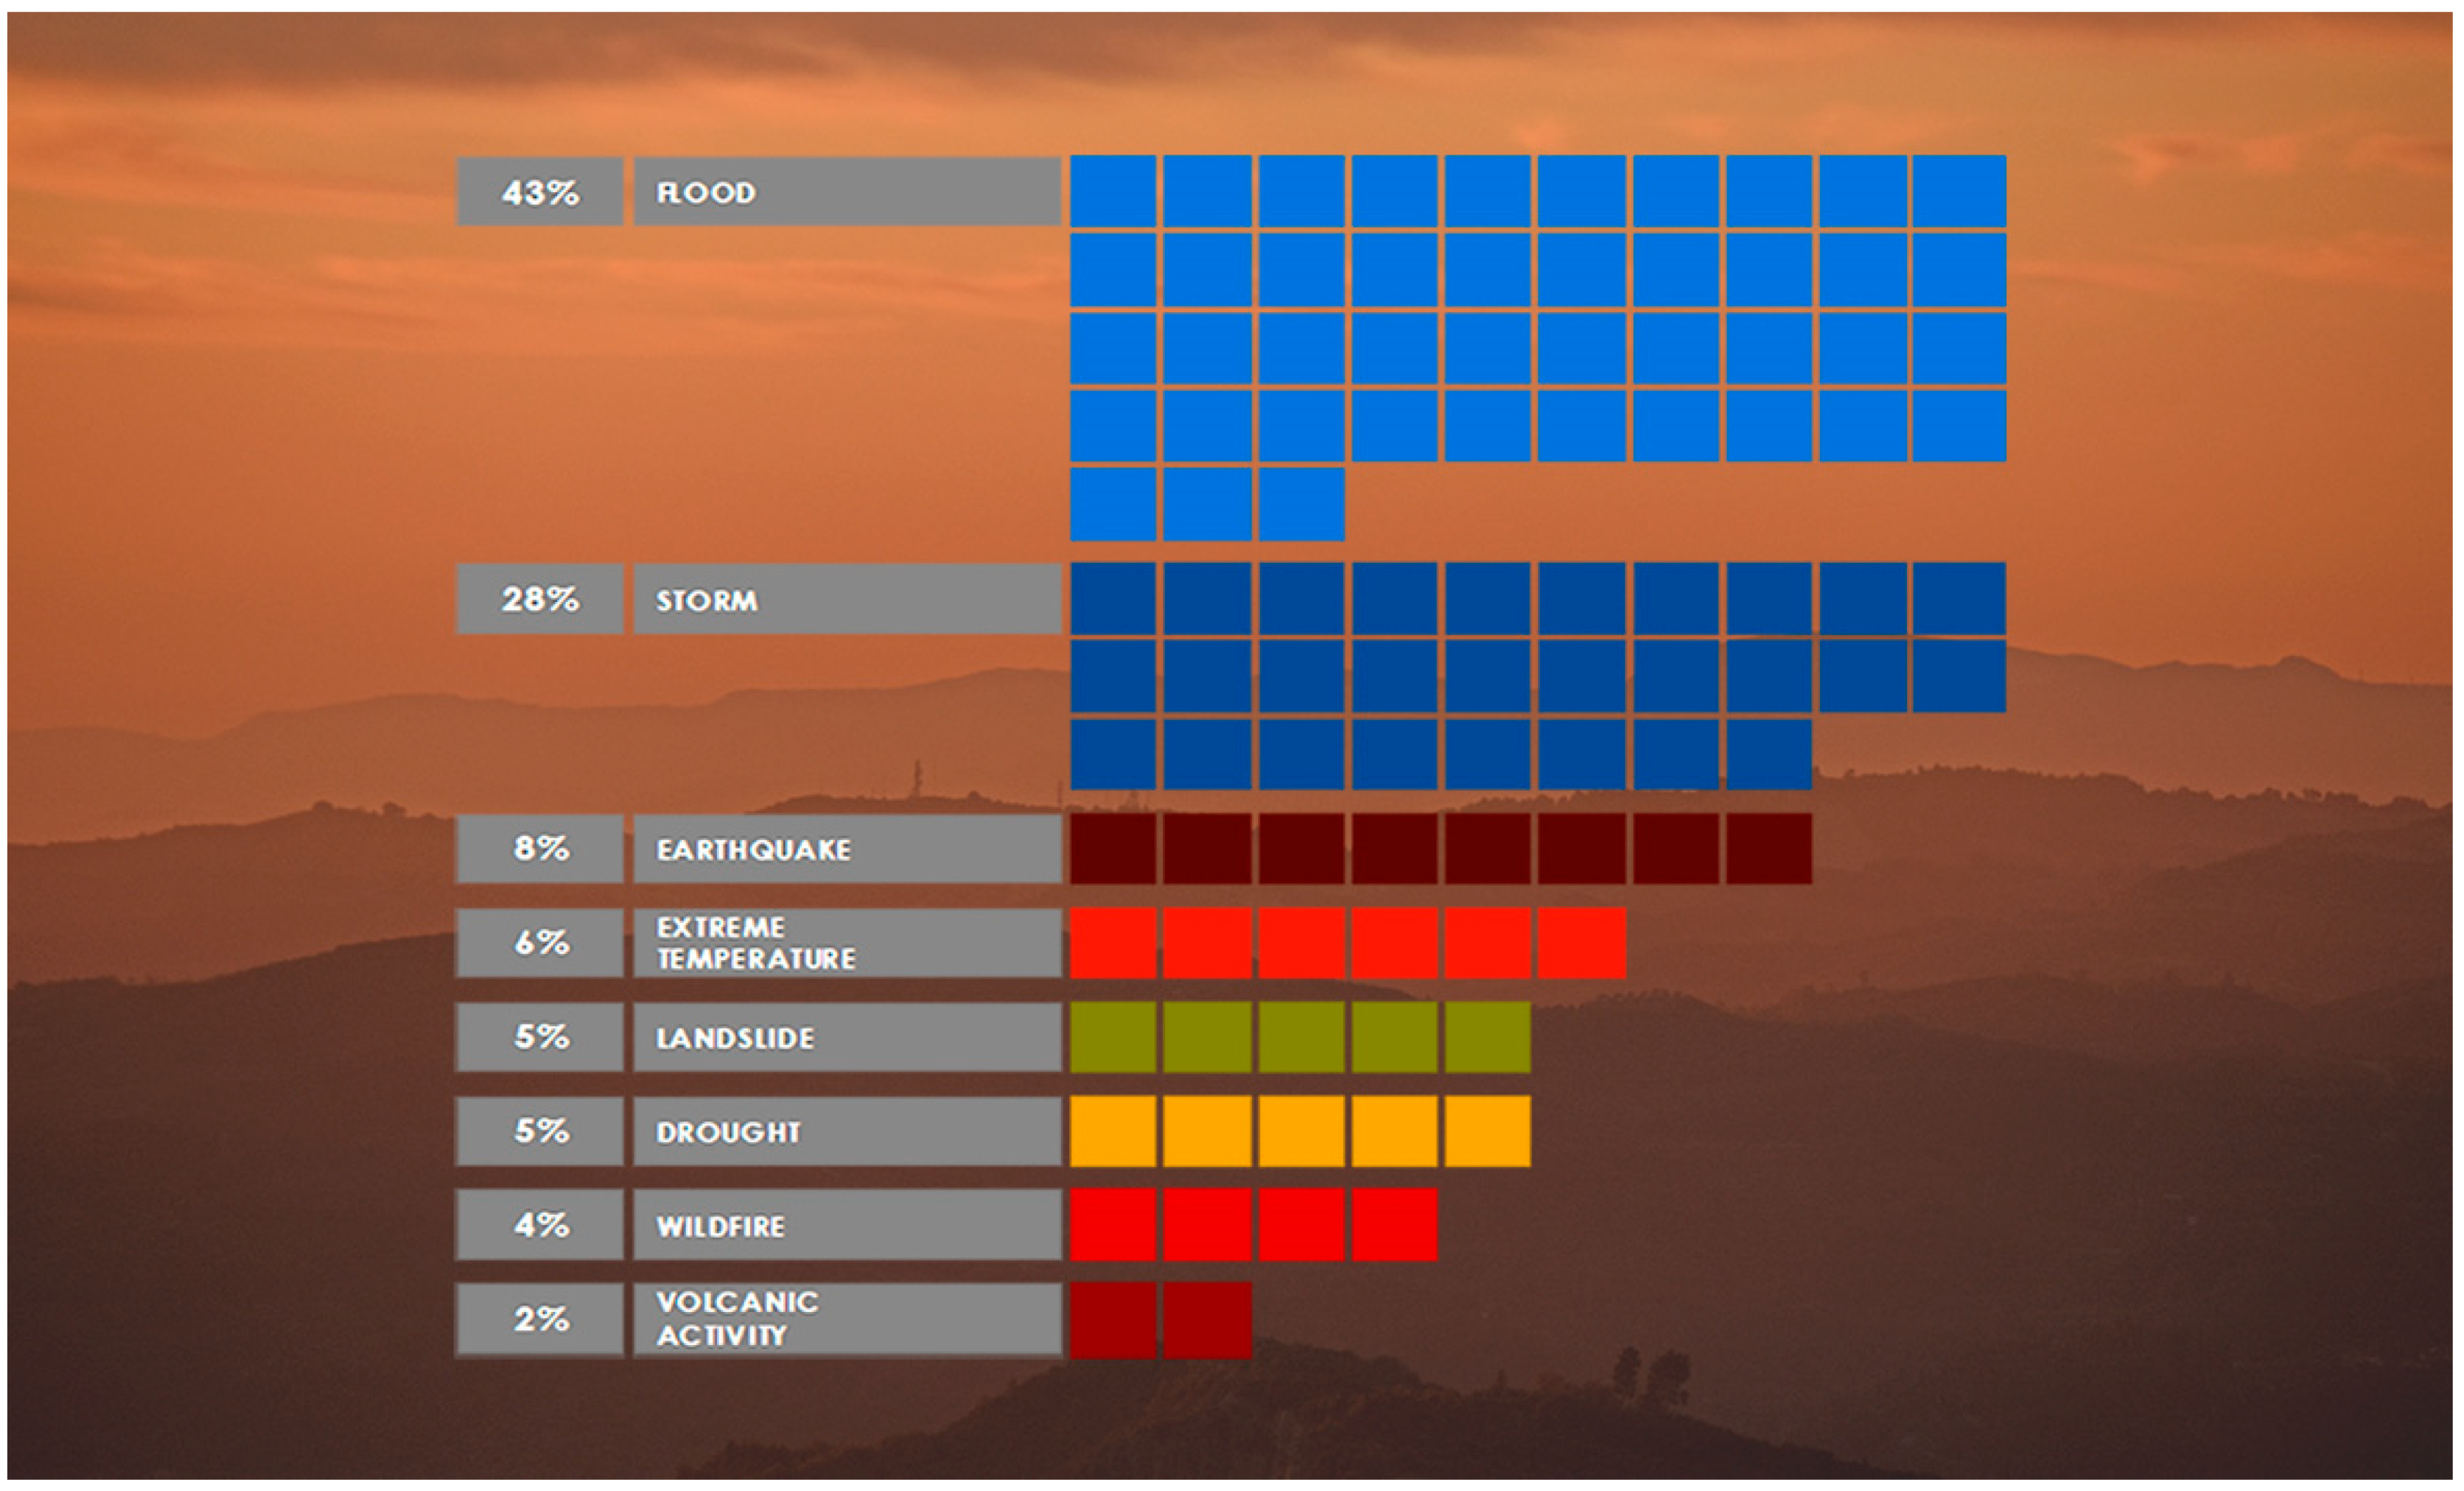Click the STORM label box
The height and width of the screenshot is (1491, 2464).
846,599
